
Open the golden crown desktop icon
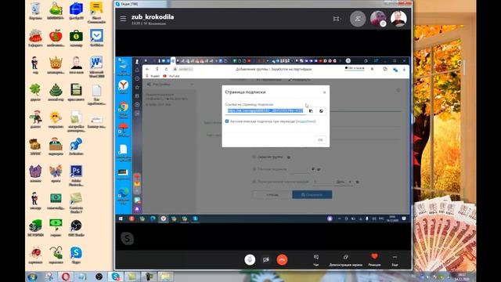(x=56, y=65)
